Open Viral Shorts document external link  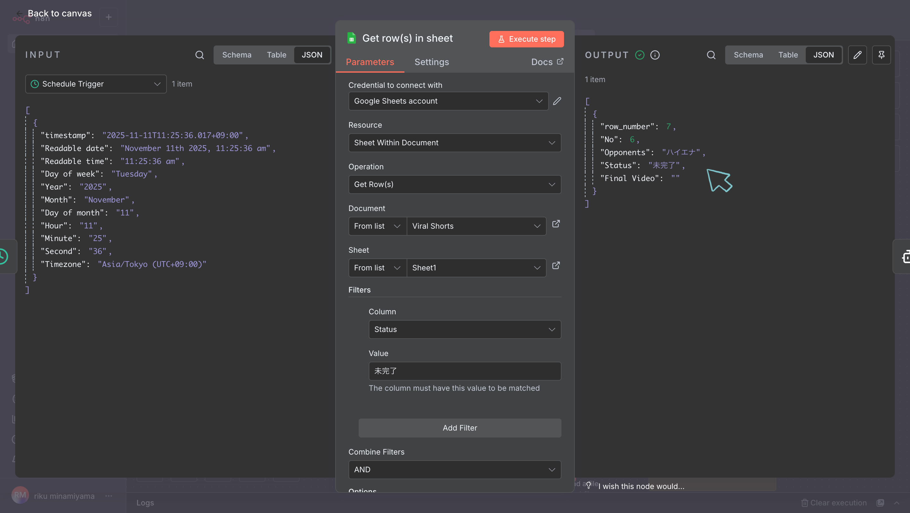[556, 224]
